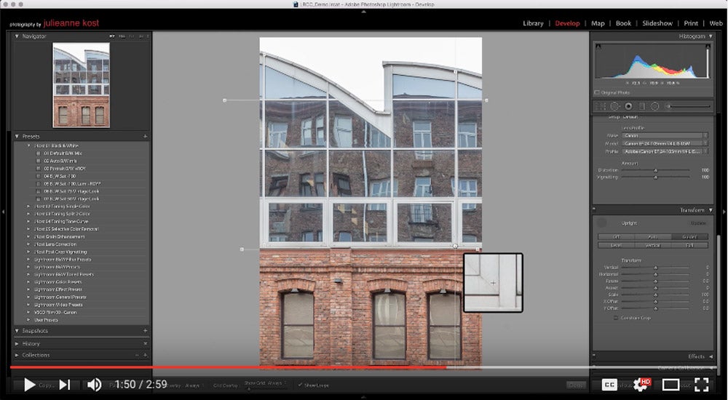Set Upright mode to Off
The image size is (728, 400).
(x=616, y=236)
